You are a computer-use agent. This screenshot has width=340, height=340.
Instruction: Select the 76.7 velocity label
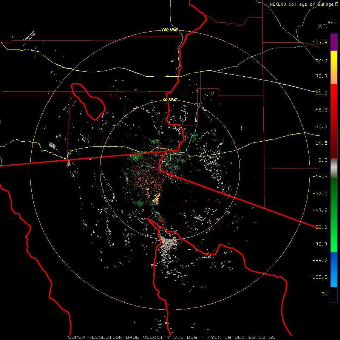point(321,76)
